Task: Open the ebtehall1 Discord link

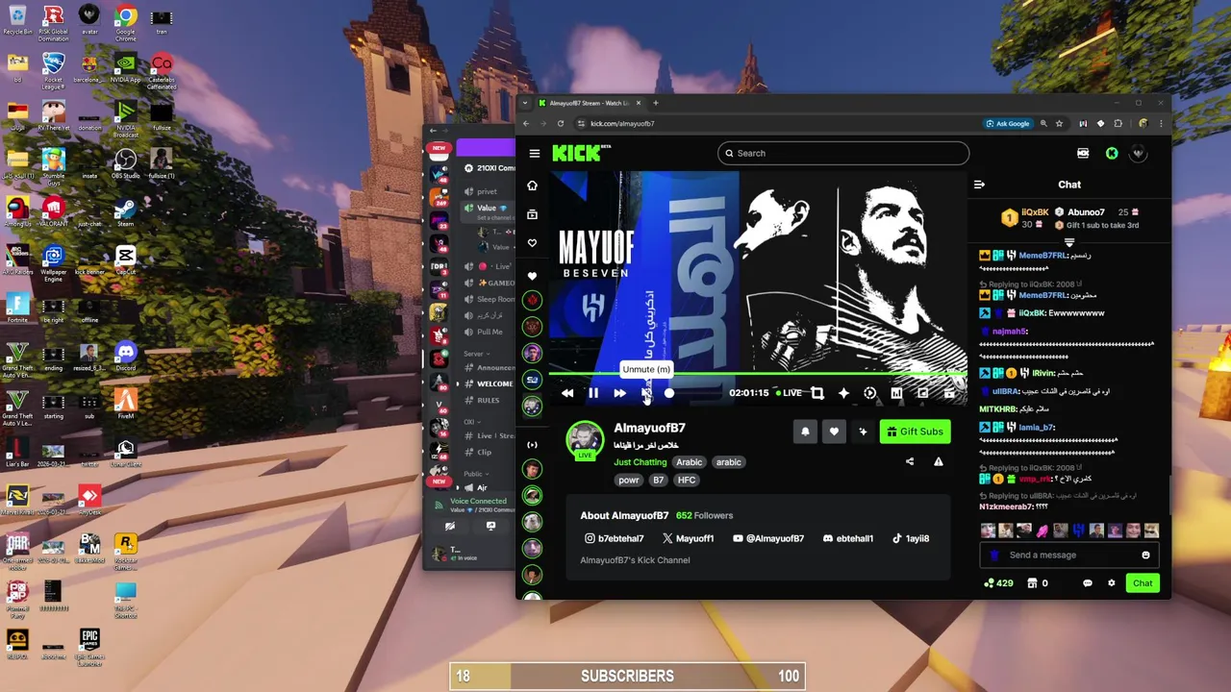Action: (x=848, y=538)
